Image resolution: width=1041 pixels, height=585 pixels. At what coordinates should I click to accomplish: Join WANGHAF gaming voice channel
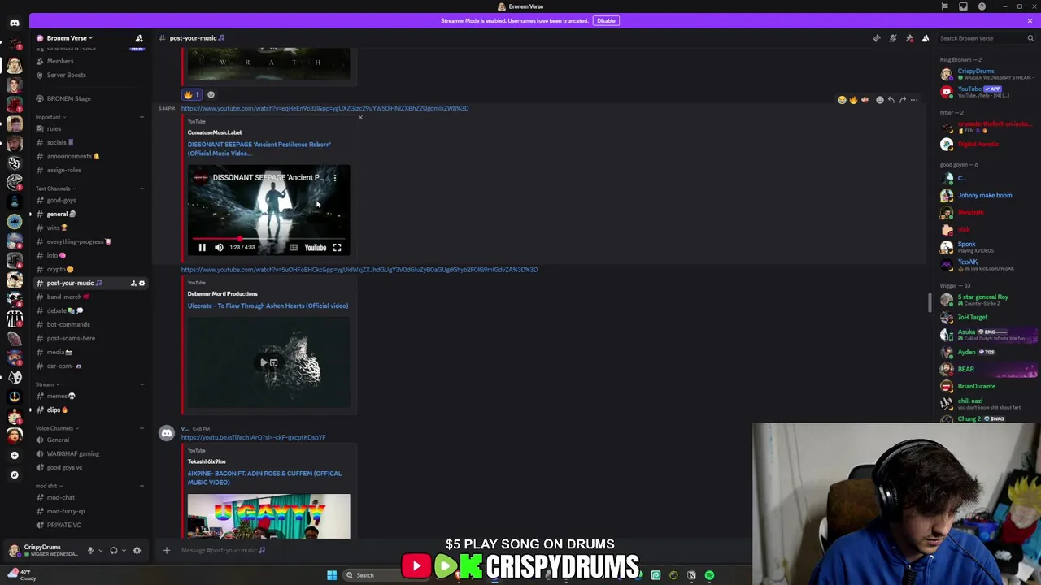[x=89, y=453]
